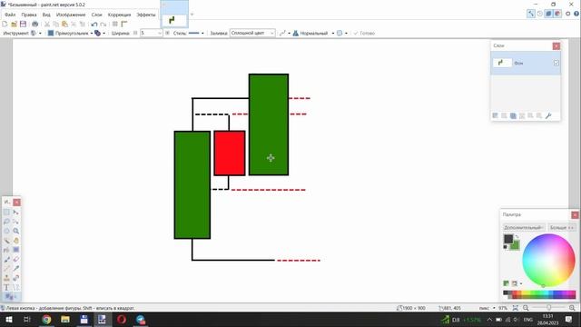581x327 pixels.
Task: Select the Фон layer thumbnail
Action: click(502, 63)
